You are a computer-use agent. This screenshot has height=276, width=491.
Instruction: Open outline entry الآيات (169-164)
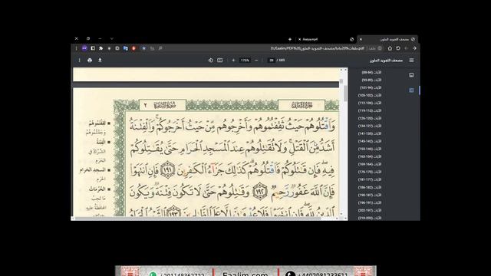click(x=370, y=164)
